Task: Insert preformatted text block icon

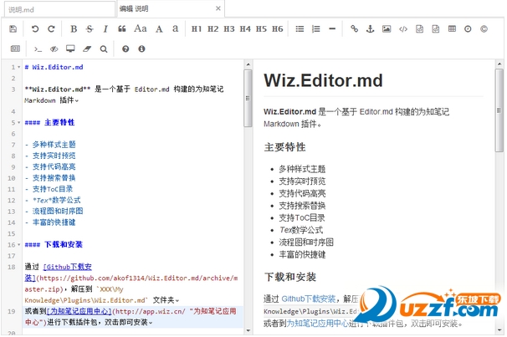Action: pyautogui.click(x=419, y=29)
